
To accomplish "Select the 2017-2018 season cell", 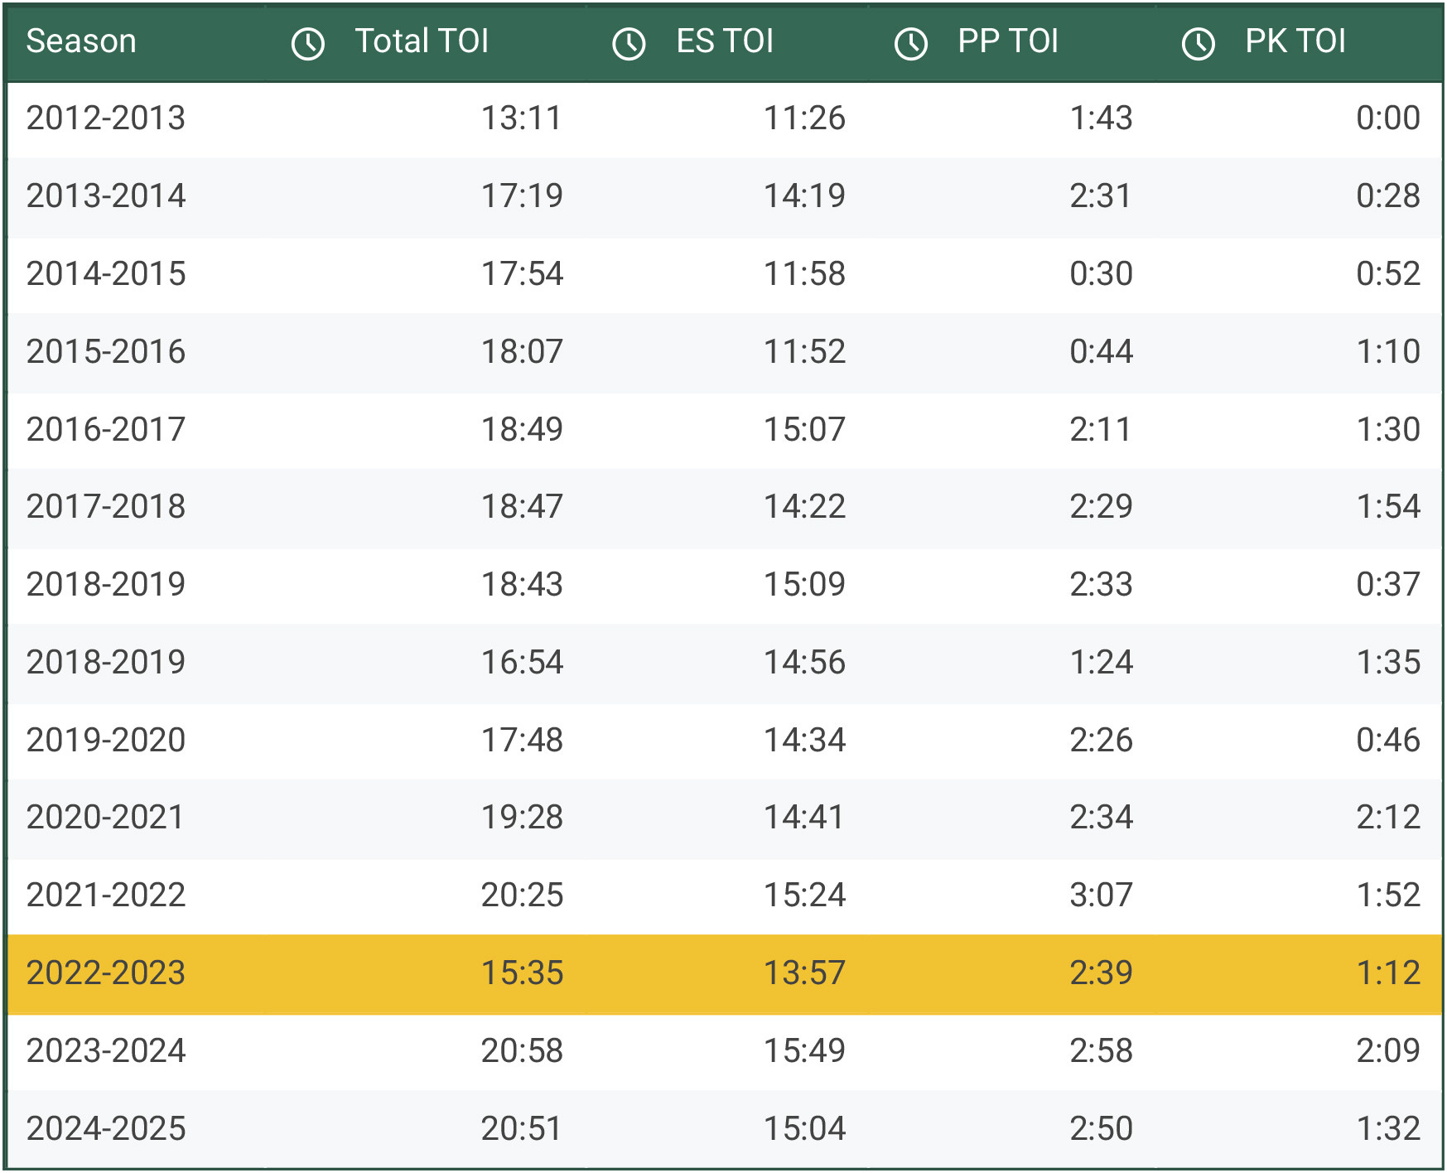I will [106, 507].
